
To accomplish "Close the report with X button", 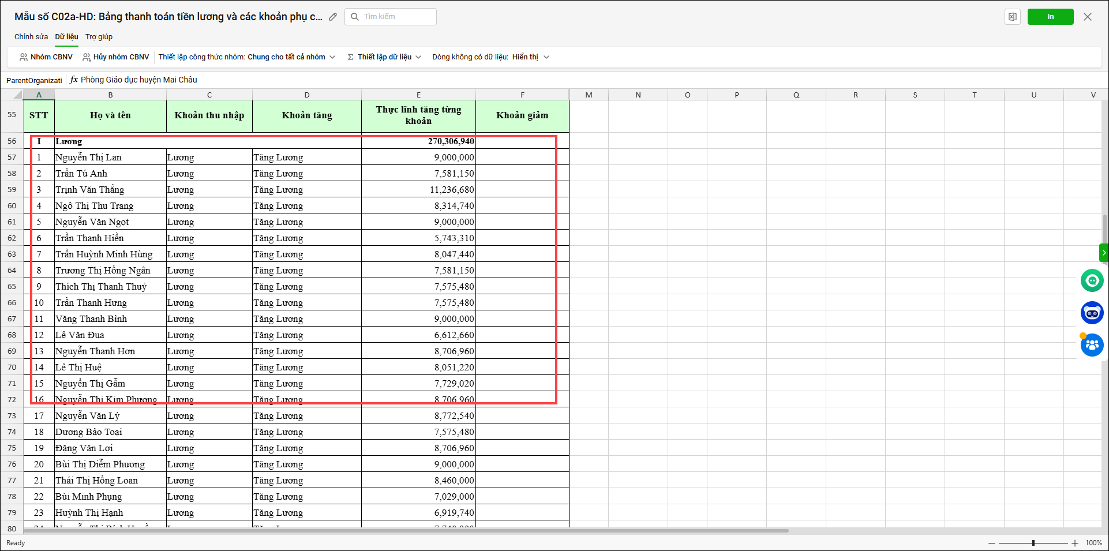I will point(1088,17).
